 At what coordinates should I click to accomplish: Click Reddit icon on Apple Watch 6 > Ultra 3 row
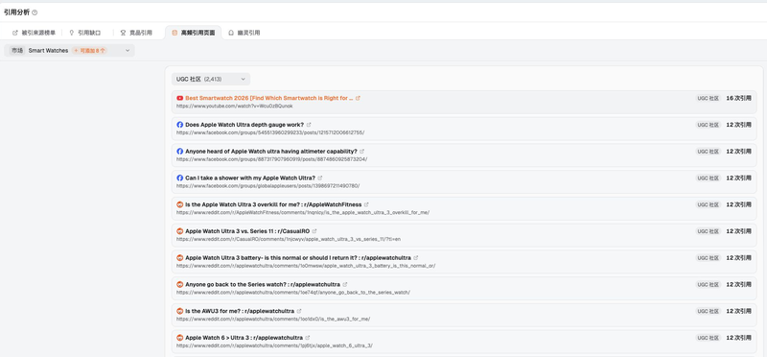180,338
